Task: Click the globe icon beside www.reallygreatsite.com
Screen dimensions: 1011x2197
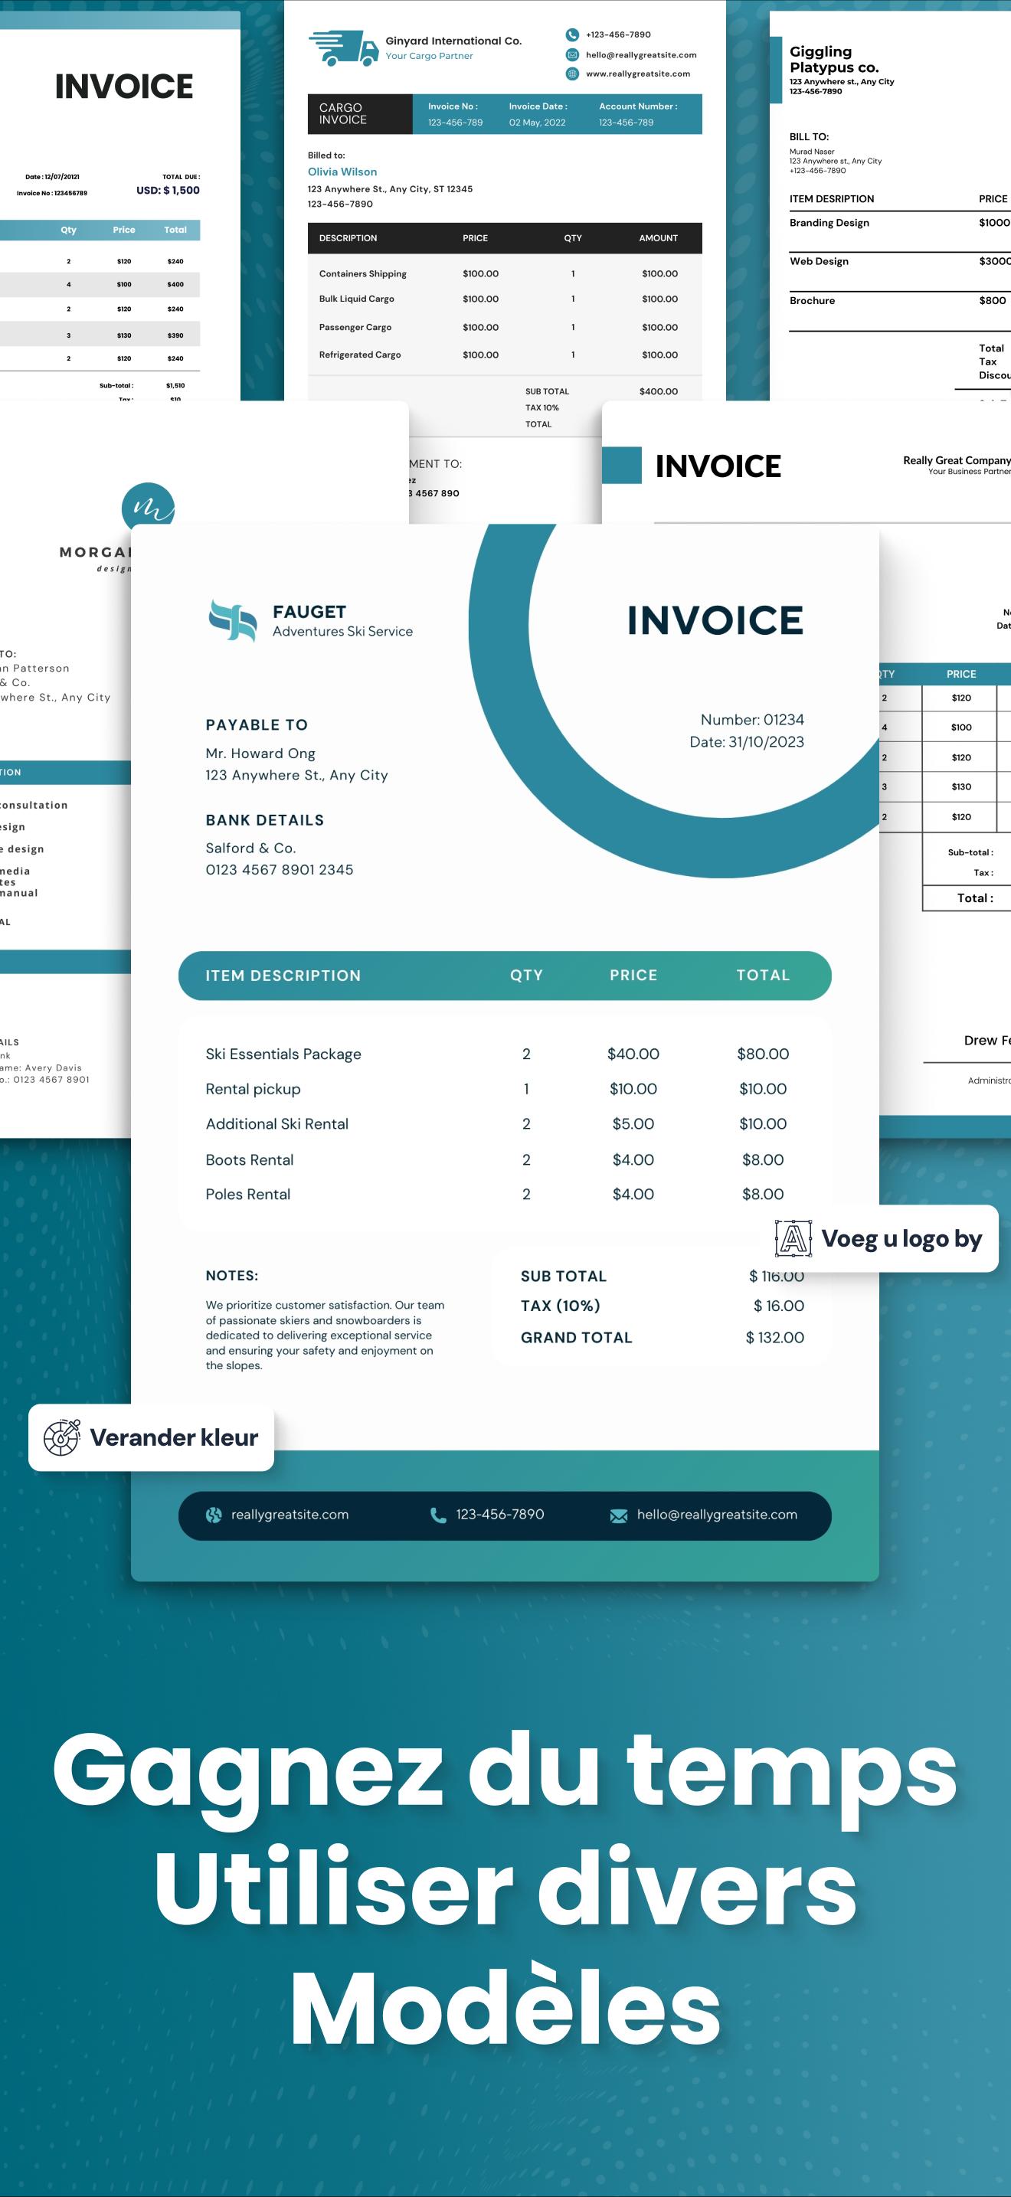Action: [571, 74]
